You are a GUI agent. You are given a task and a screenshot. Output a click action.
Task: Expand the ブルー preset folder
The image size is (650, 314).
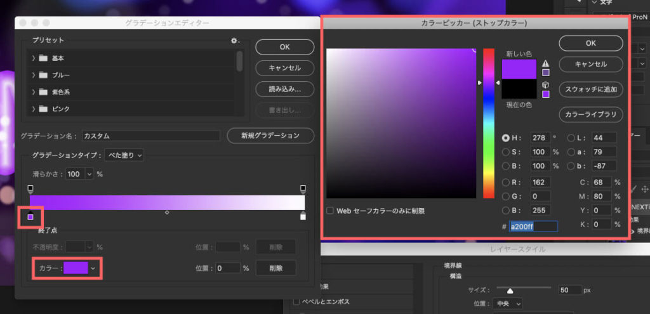coord(34,75)
